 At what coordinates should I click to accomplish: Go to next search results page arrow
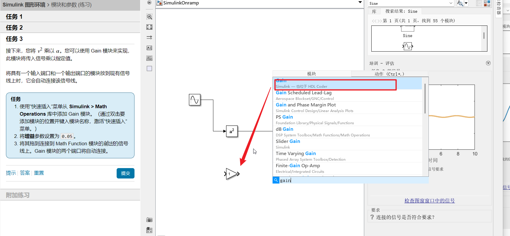(x=380, y=21)
